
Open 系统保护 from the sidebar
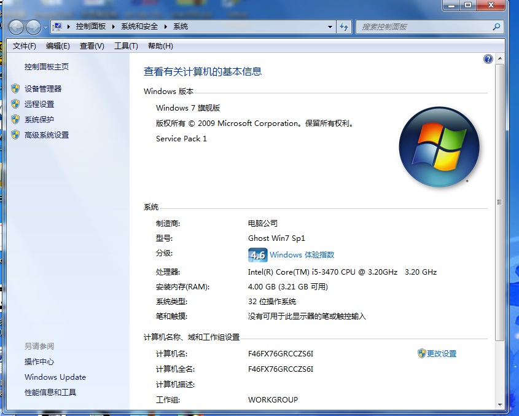(39, 120)
